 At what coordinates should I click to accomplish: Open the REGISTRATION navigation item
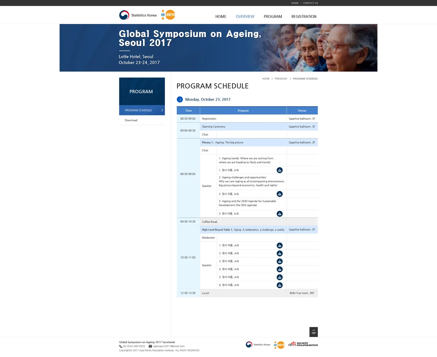[x=304, y=16]
